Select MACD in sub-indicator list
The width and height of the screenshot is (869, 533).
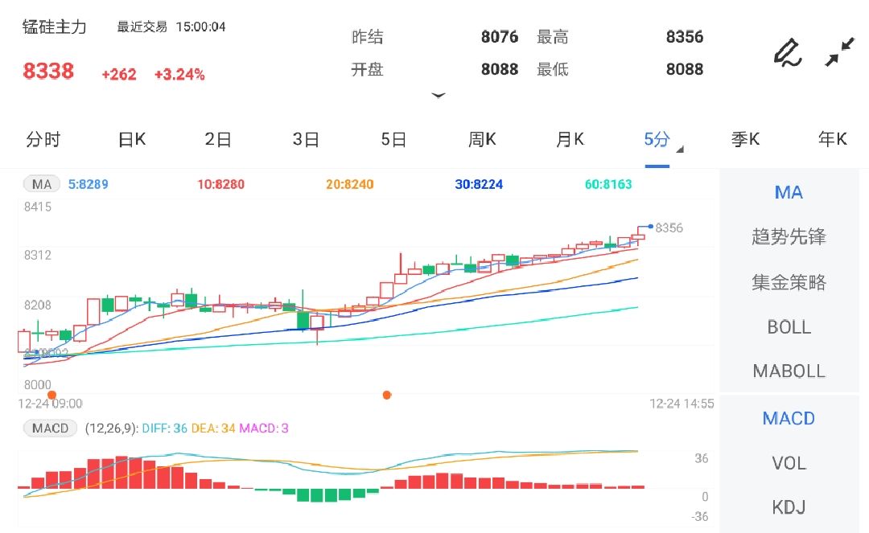point(789,418)
